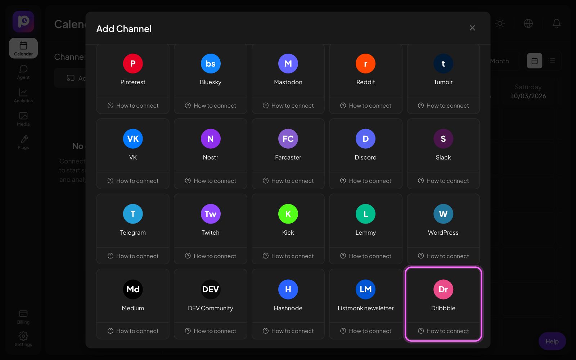Open How to connect for Bluesky
The height and width of the screenshot is (360, 576).
[x=211, y=105]
